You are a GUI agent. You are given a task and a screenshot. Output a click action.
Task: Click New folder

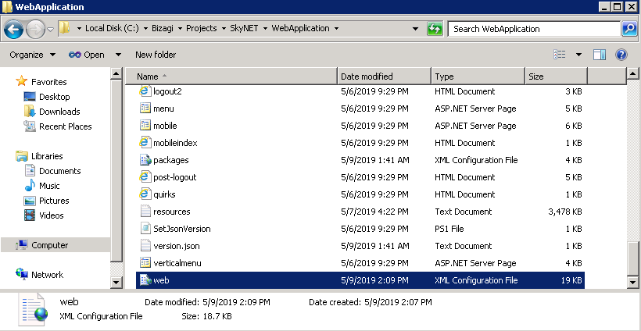(x=156, y=55)
